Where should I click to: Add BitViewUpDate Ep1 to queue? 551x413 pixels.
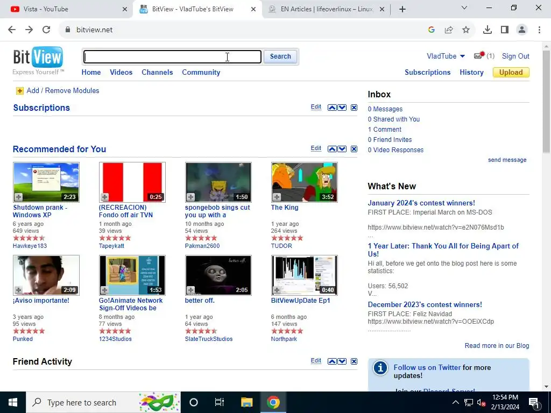click(x=277, y=290)
